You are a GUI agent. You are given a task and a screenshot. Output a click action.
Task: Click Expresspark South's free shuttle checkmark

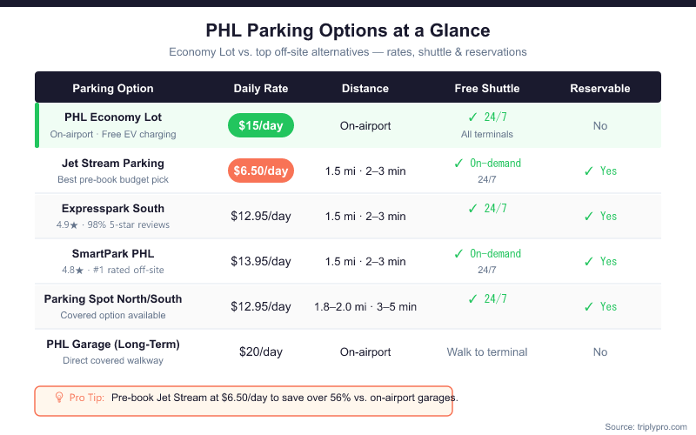pos(472,208)
